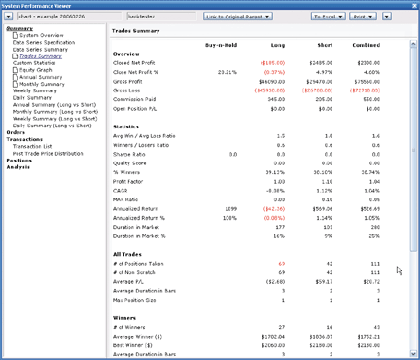The height and width of the screenshot is (360, 420).
Task: Click the Monthly Summary page icon
Action: [x=16, y=84]
